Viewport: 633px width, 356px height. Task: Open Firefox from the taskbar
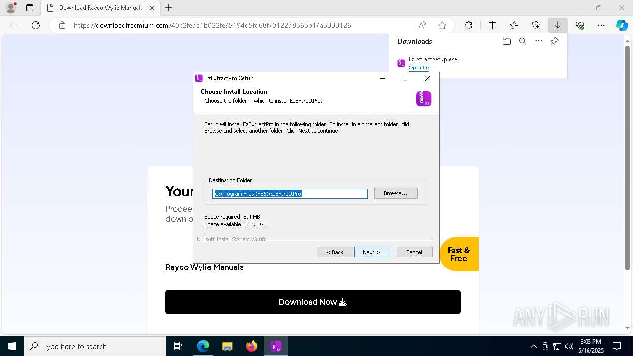(252, 346)
